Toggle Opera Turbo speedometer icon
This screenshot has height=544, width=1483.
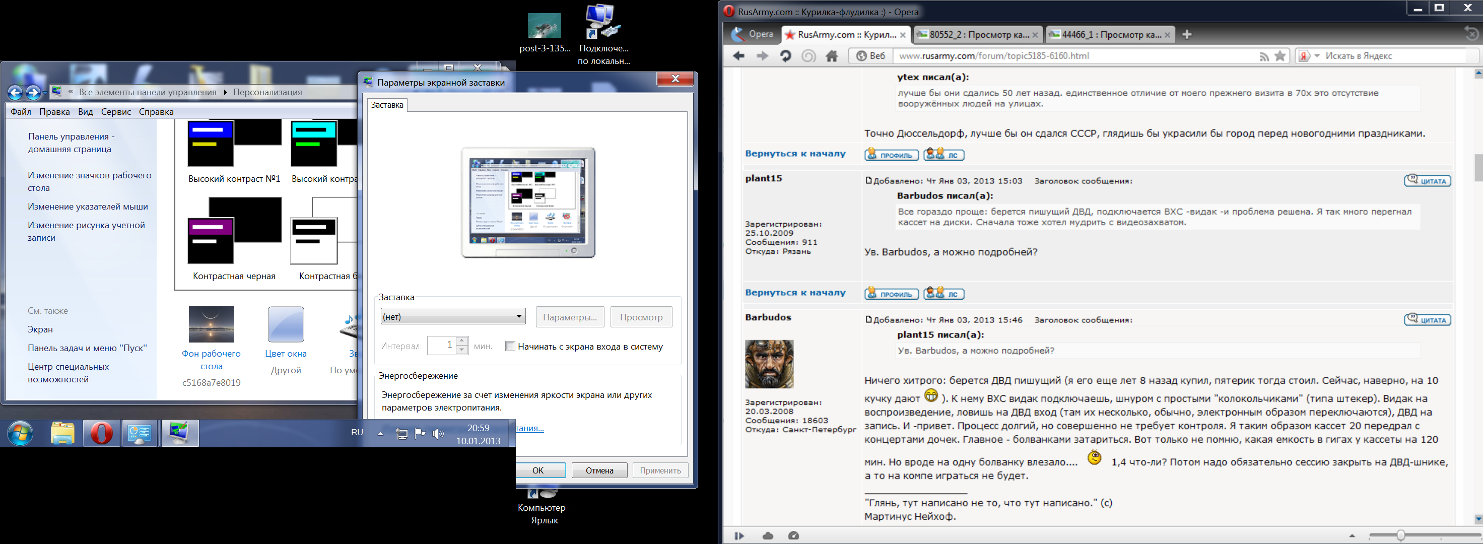(x=794, y=536)
